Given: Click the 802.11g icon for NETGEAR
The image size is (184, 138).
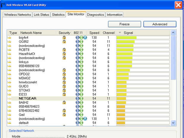Looking at the screenshot, I should pyautogui.click(x=81, y=99).
